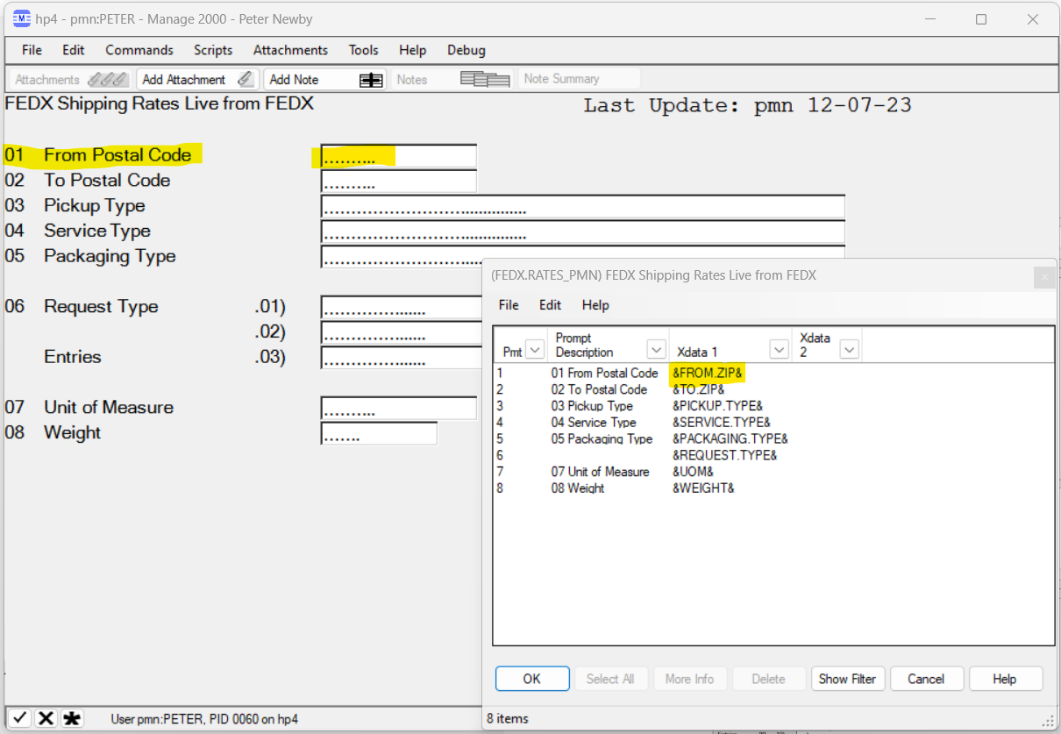
Task: Click the To Postal Code input field
Action: 399,182
